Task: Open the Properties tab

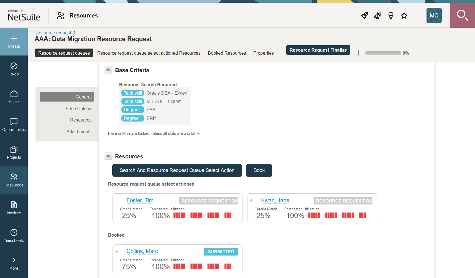Action: 263,53
